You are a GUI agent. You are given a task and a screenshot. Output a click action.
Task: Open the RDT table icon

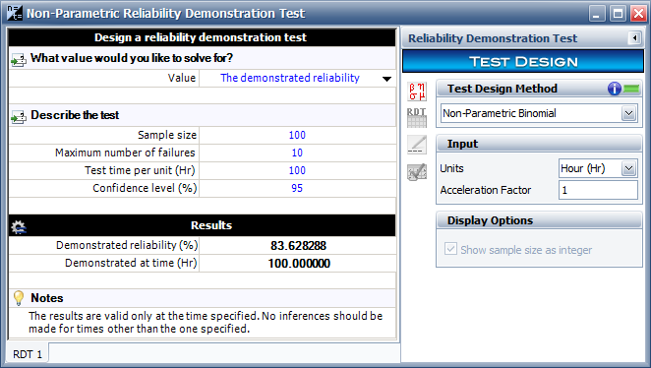pyautogui.click(x=417, y=117)
